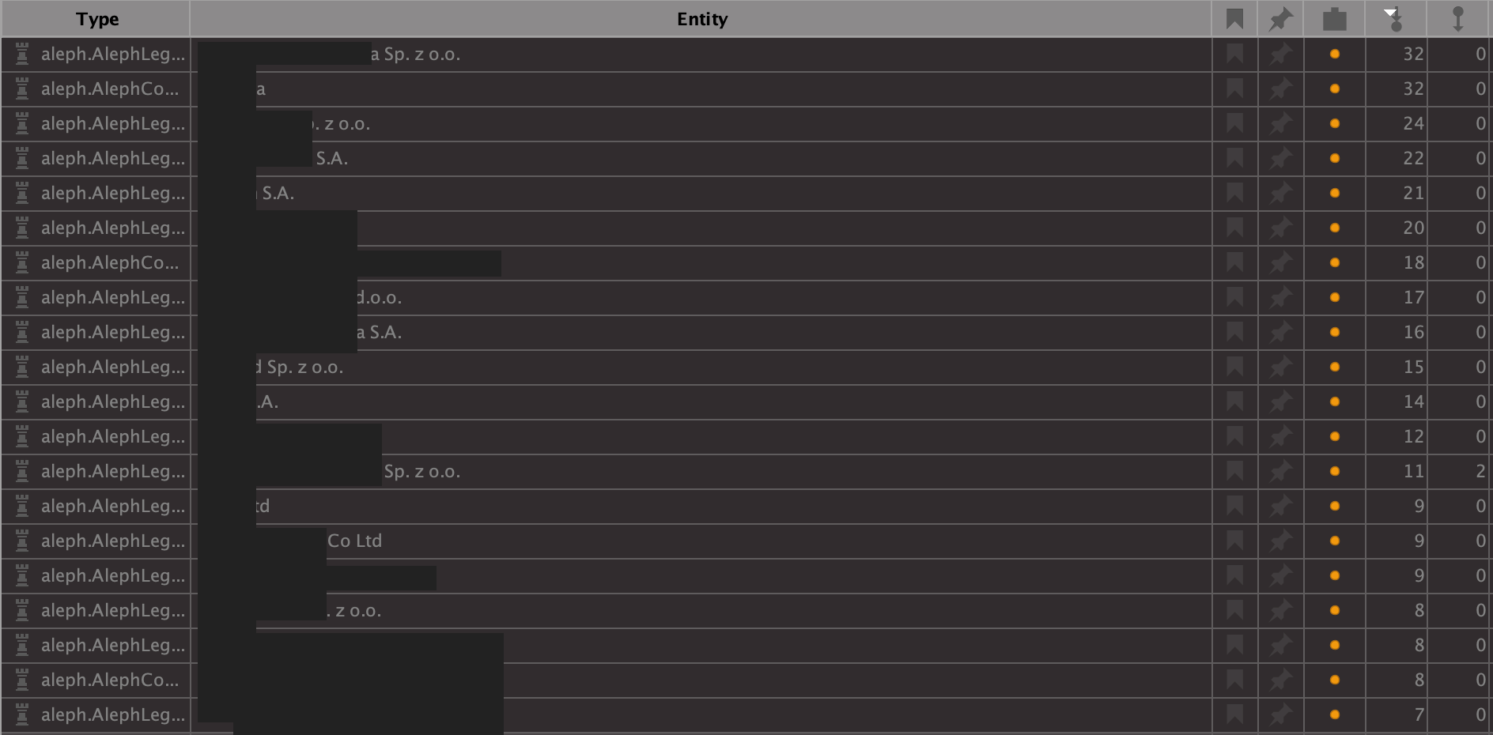Click the Type column header
The width and height of the screenshot is (1493, 735).
[96, 19]
